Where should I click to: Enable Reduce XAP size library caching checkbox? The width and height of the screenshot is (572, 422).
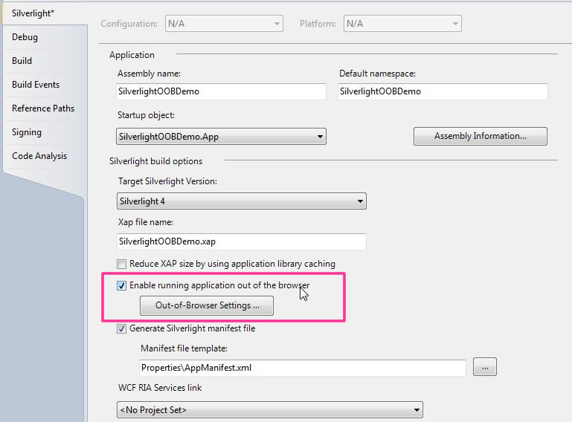point(121,264)
